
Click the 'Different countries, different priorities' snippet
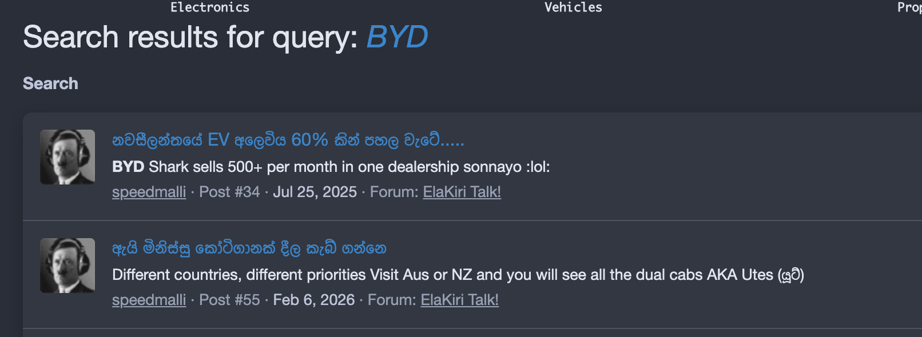[458, 275]
